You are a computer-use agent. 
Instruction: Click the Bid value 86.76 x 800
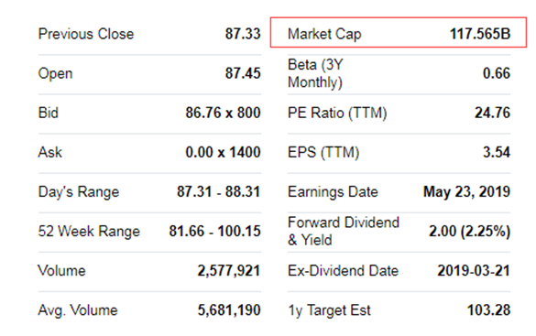223,113
